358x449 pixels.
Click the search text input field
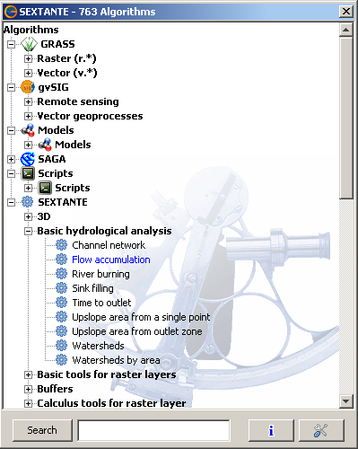(153, 430)
